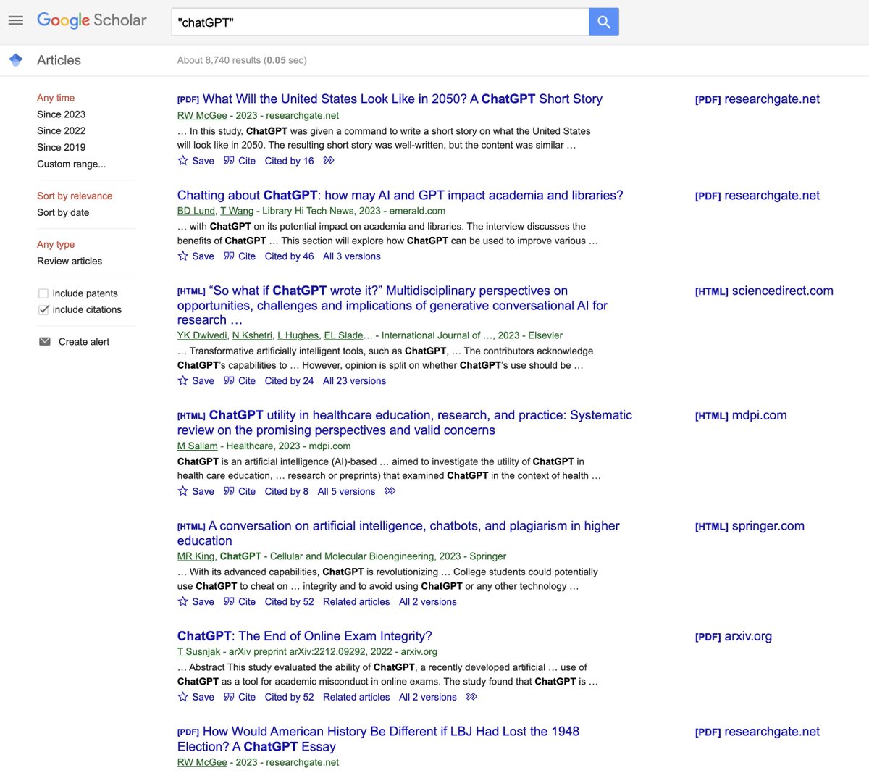Click the search query input field

click(380, 22)
